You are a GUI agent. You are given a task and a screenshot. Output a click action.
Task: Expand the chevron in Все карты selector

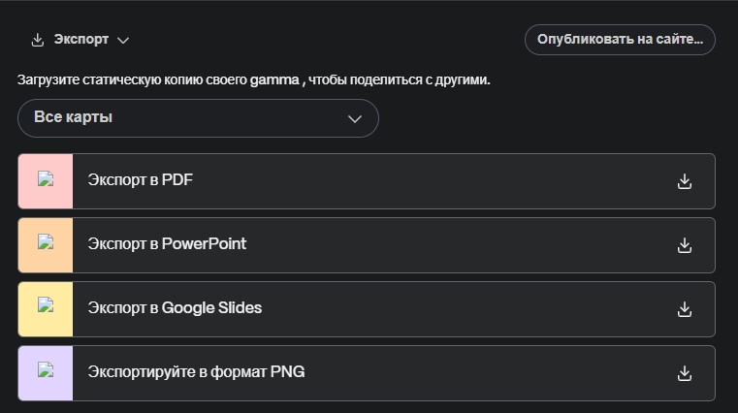355,118
